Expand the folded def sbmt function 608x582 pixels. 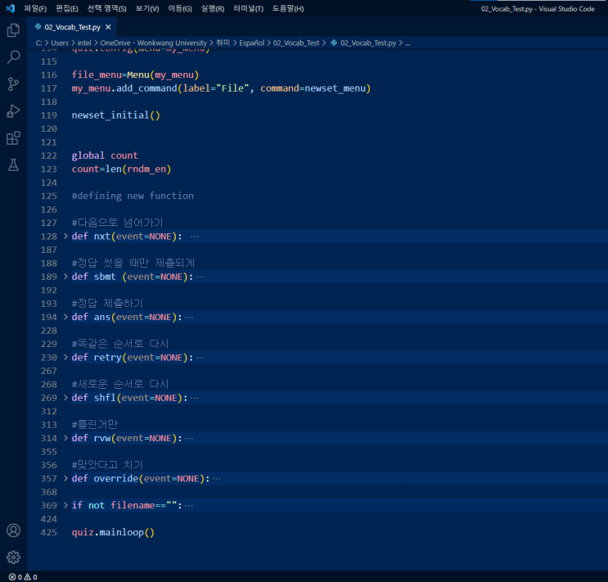point(65,276)
